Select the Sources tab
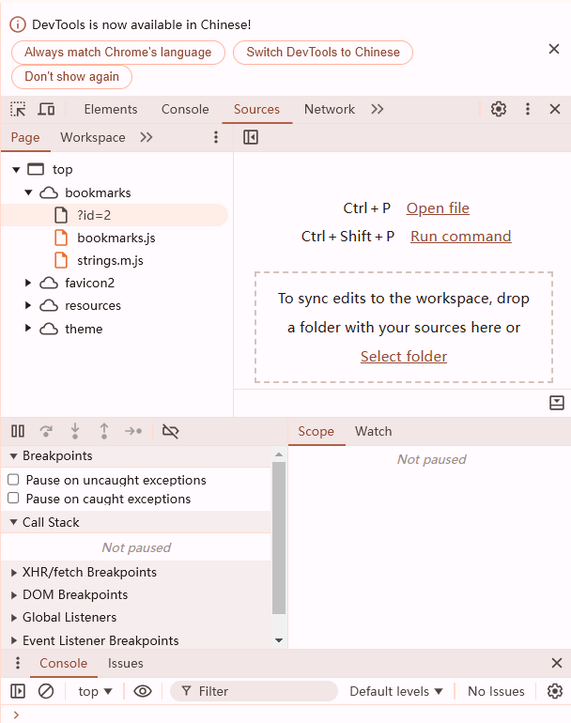 click(256, 109)
